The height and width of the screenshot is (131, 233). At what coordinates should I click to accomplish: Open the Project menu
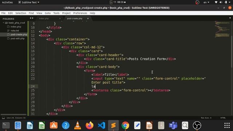(66, 13)
